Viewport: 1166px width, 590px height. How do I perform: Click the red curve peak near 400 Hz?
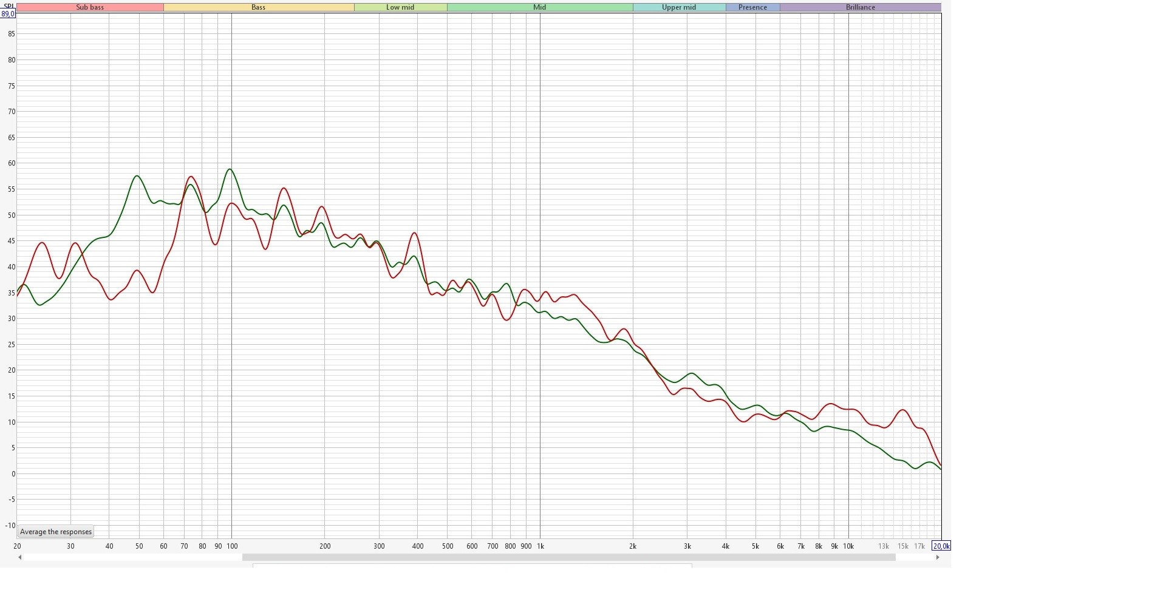(415, 233)
